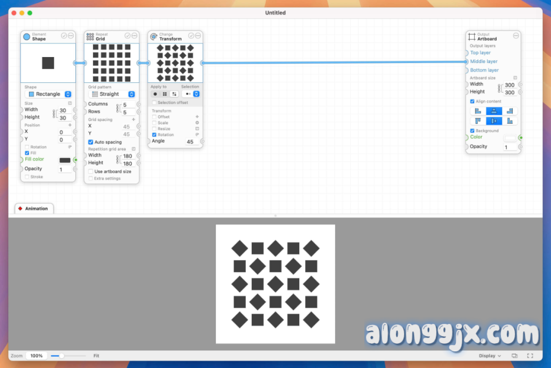551x368 pixels.
Task: Select align bottom vertical icon in Artboard
Action: click(x=510, y=121)
